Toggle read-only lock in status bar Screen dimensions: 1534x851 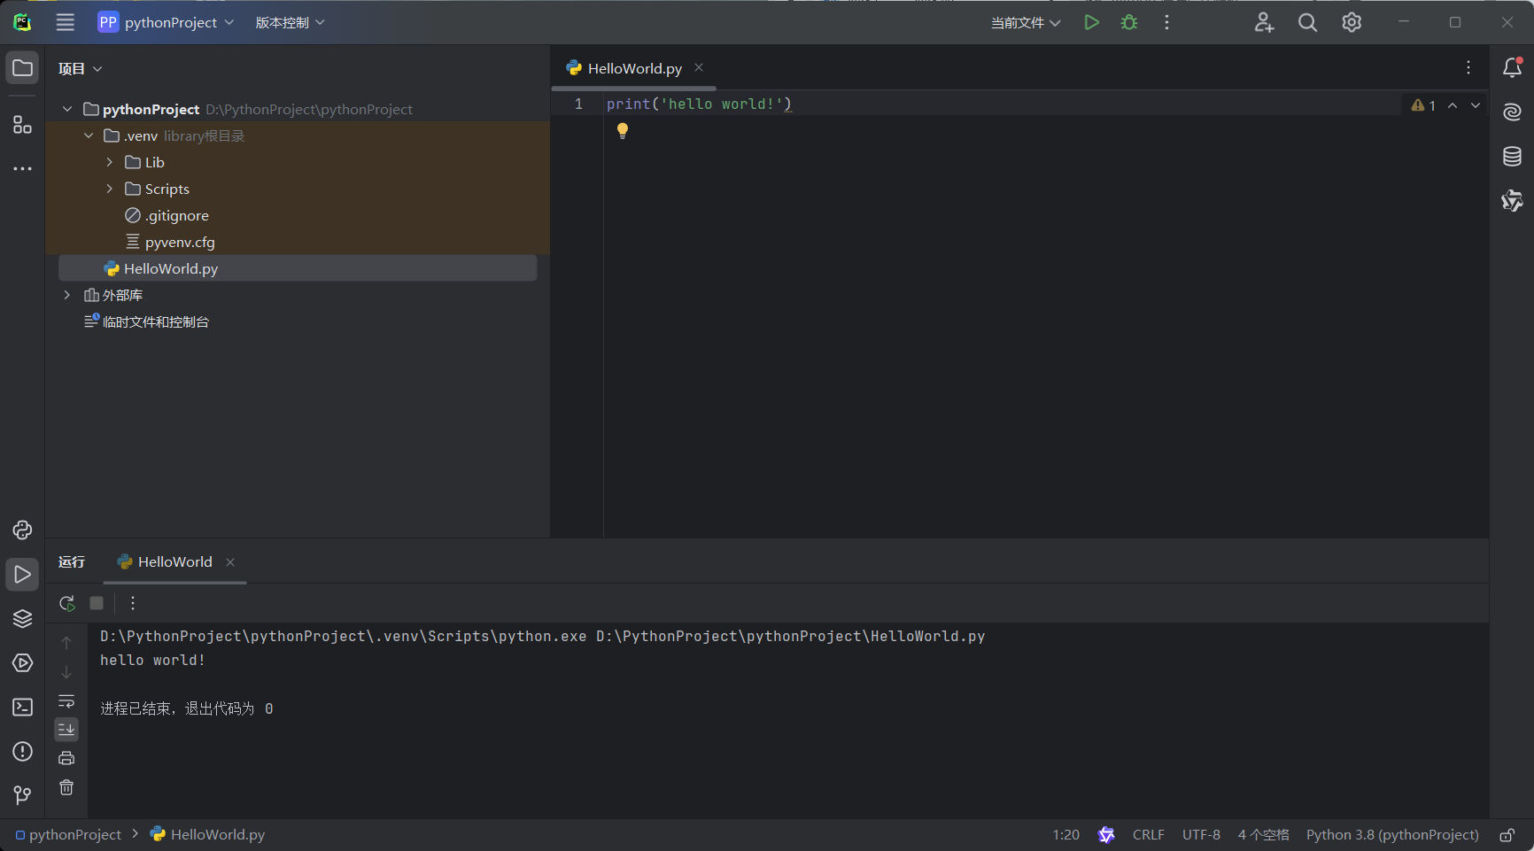click(1507, 835)
